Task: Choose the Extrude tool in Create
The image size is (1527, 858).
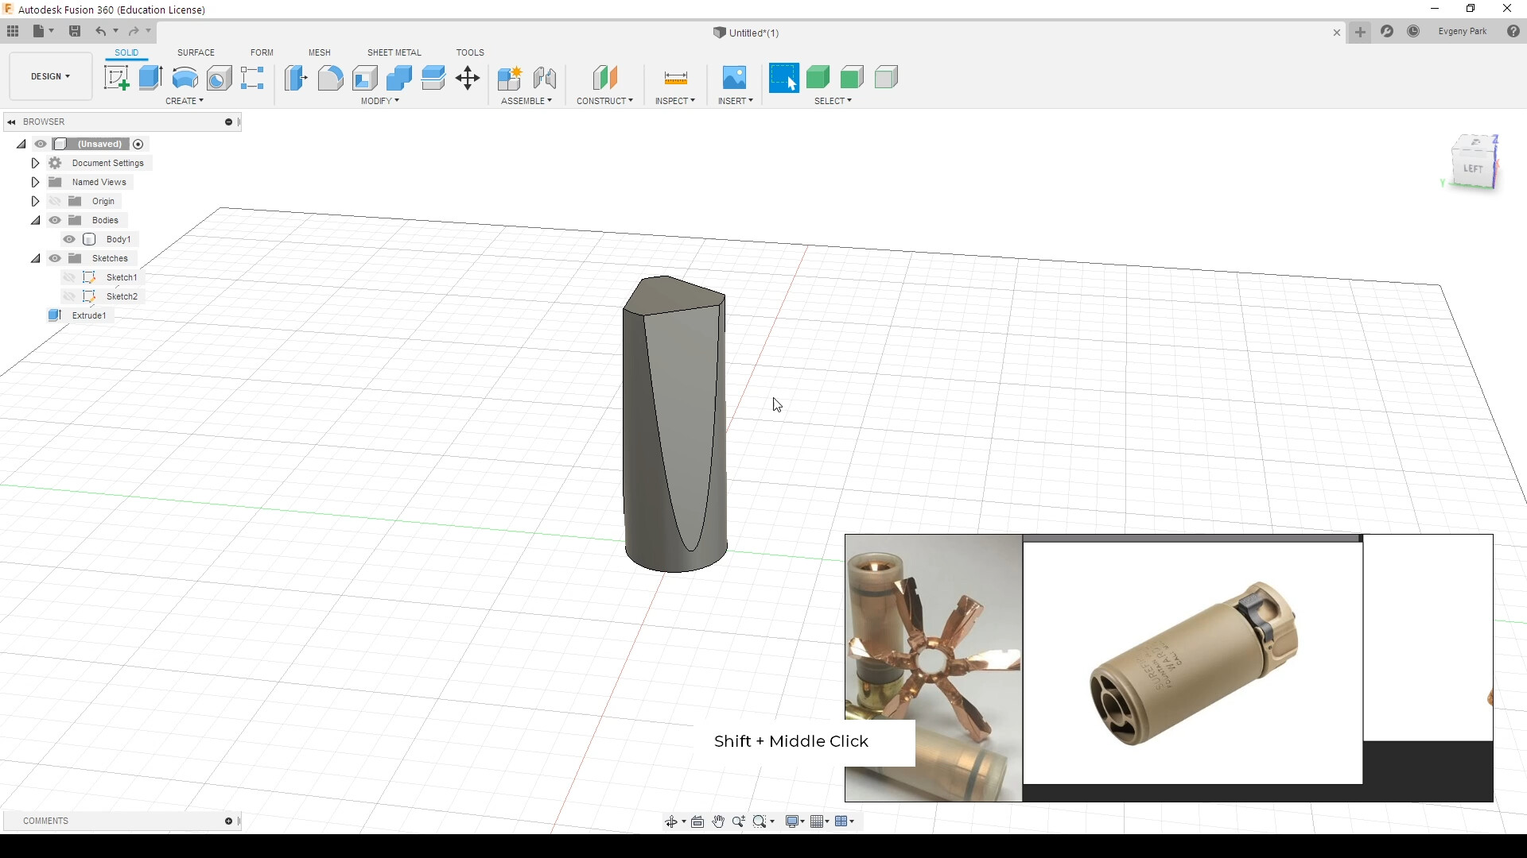Action: point(150,78)
